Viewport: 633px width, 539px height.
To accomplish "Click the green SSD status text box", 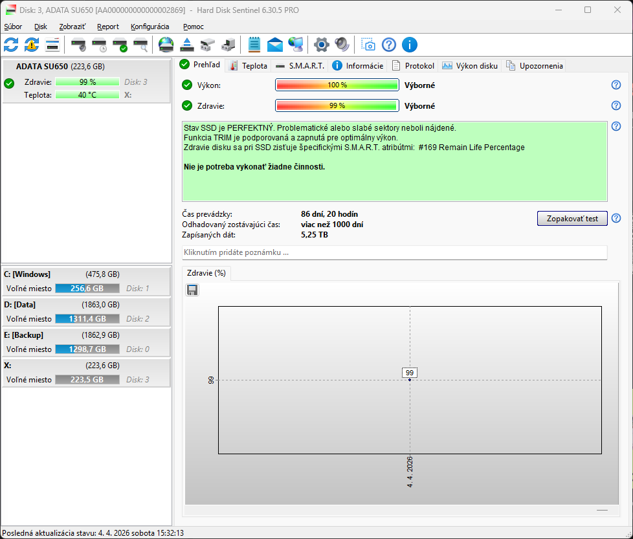I will 394,161.
